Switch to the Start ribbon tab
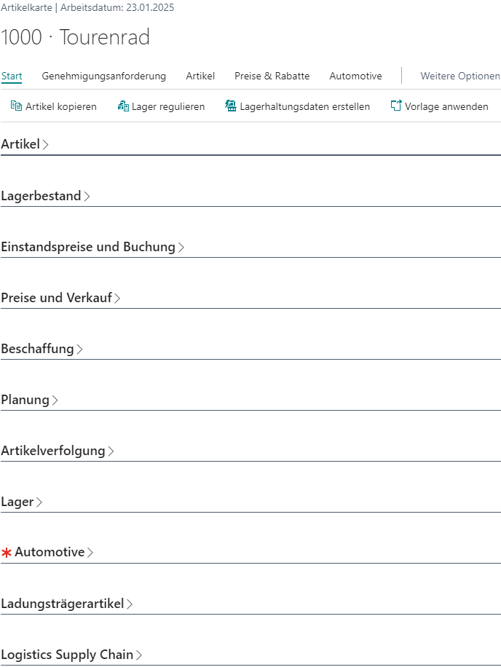Viewport: 501px width, 667px height. pyautogui.click(x=12, y=76)
